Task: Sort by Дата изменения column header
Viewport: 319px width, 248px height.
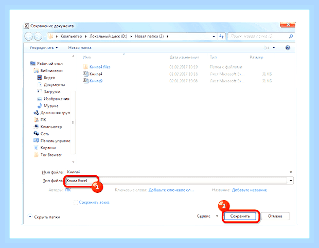Action: [x=184, y=58]
